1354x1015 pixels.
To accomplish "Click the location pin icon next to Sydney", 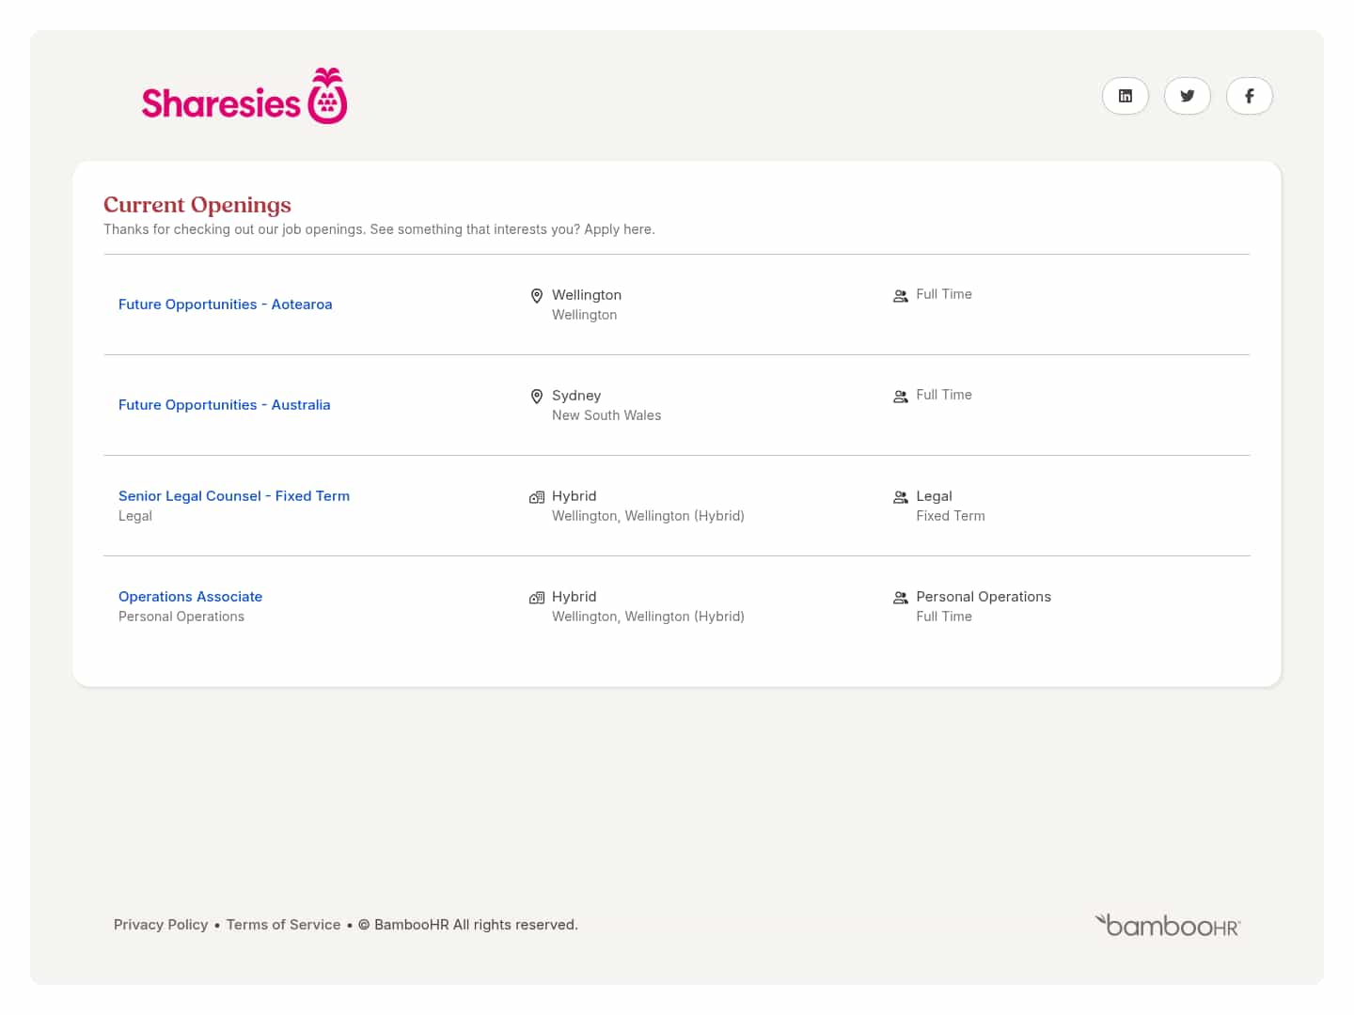I will [x=537, y=396].
